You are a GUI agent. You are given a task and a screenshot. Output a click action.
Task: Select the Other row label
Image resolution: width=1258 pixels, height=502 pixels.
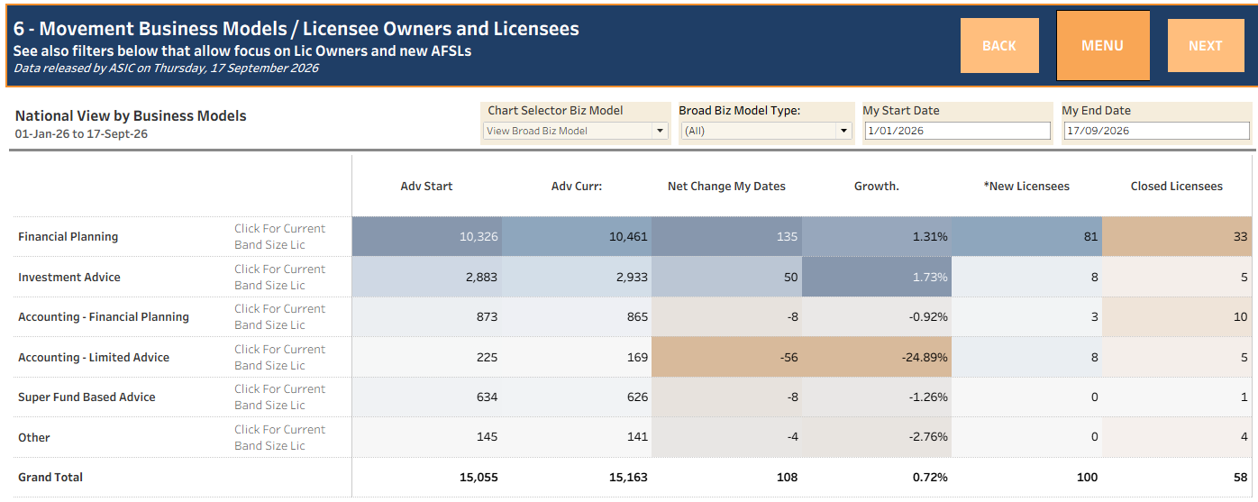[34, 437]
